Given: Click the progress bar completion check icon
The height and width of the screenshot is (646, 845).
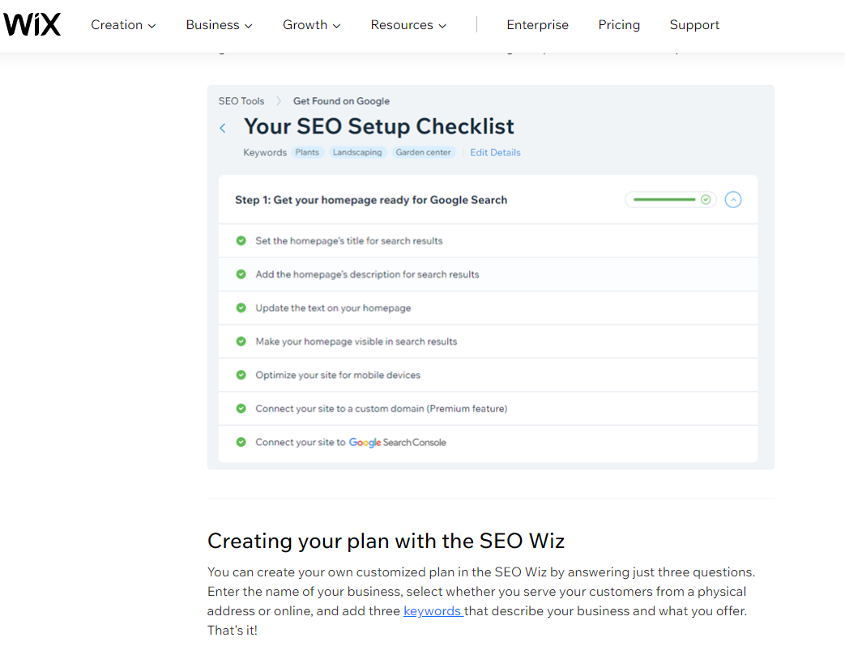Looking at the screenshot, I should (706, 200).
